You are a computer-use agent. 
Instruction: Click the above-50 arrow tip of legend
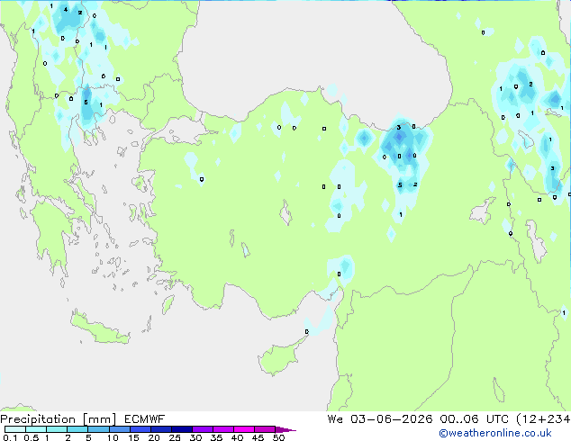click(x=285, y=429)
